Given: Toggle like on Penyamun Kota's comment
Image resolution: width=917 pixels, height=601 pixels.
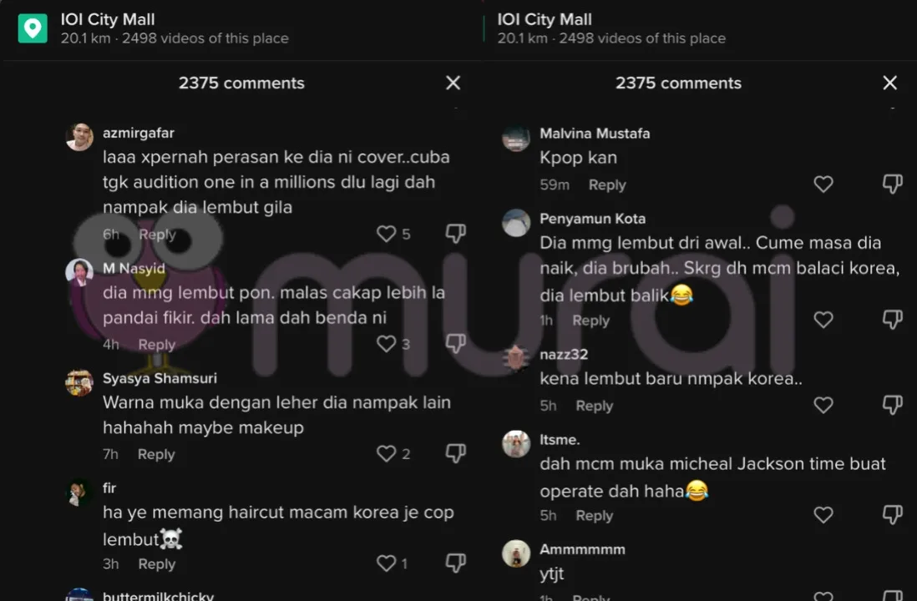Looking at the screenshot, I should 823,320.
